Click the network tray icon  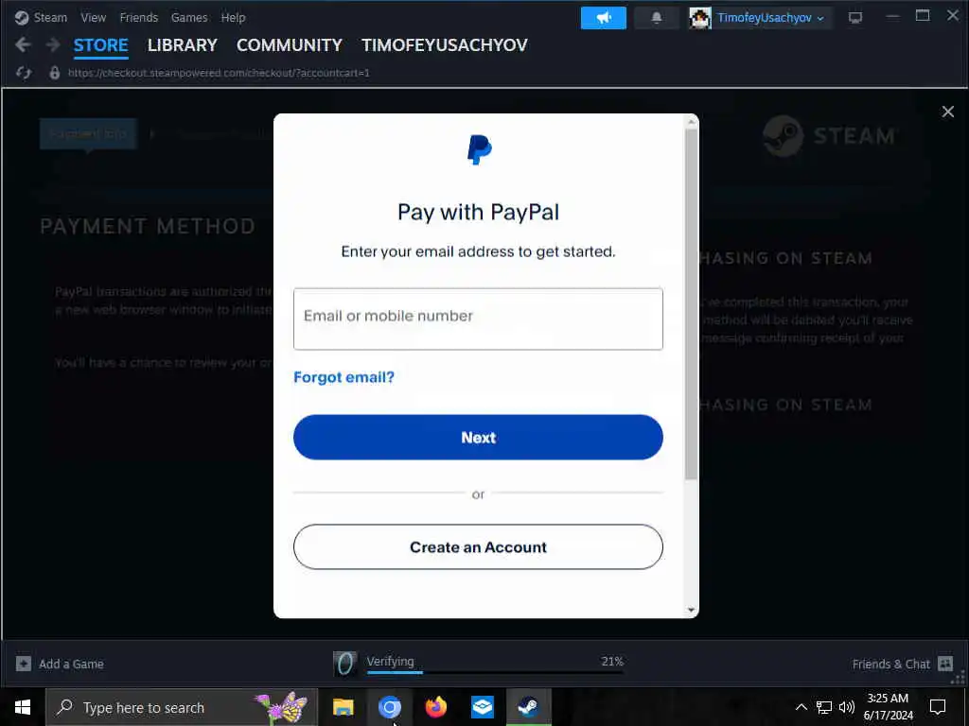pyautogui.click(x=824, y=707)
